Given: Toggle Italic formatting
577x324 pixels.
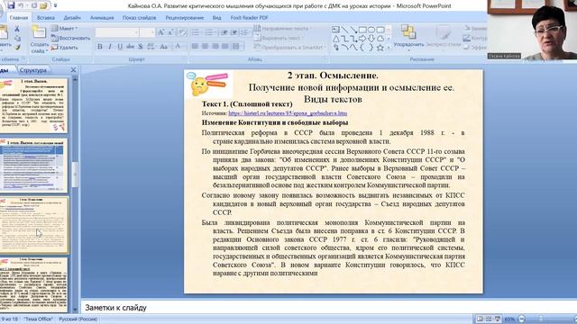Looking at the screenshot, I should (110, 47).
